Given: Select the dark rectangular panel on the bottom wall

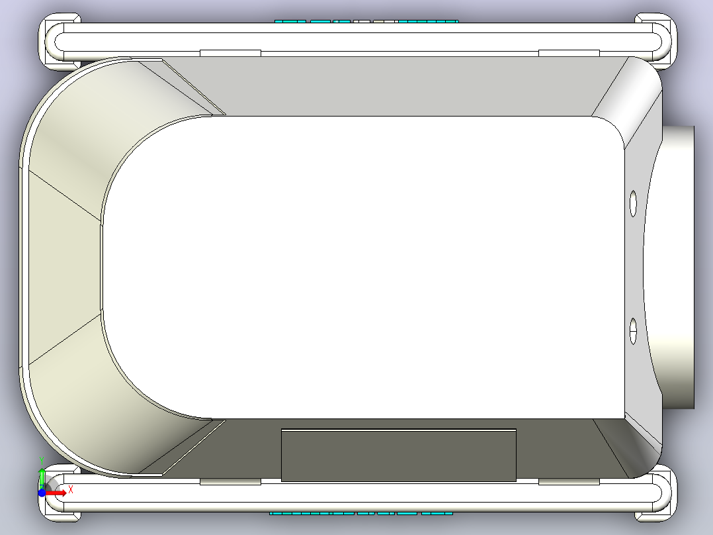Looking at the screenshot, I should pos(399,456).
